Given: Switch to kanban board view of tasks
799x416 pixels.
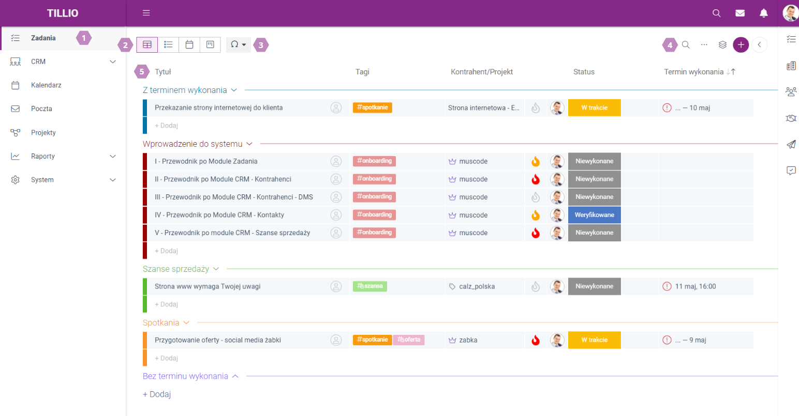Looking at the screenshot, I should point(210,45).
